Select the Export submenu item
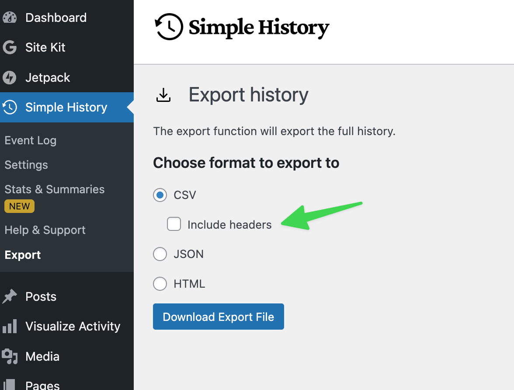 (23, 255)
